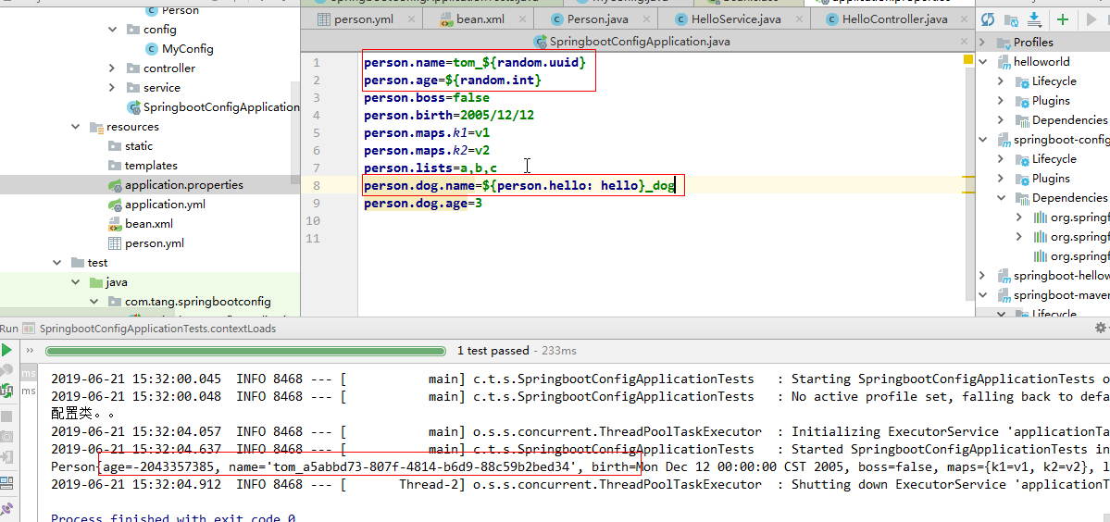Click the toggle auto-test icon in Run panel
Screen dimensions: 1110x522
pyautogui.click(x=6, y=389)
